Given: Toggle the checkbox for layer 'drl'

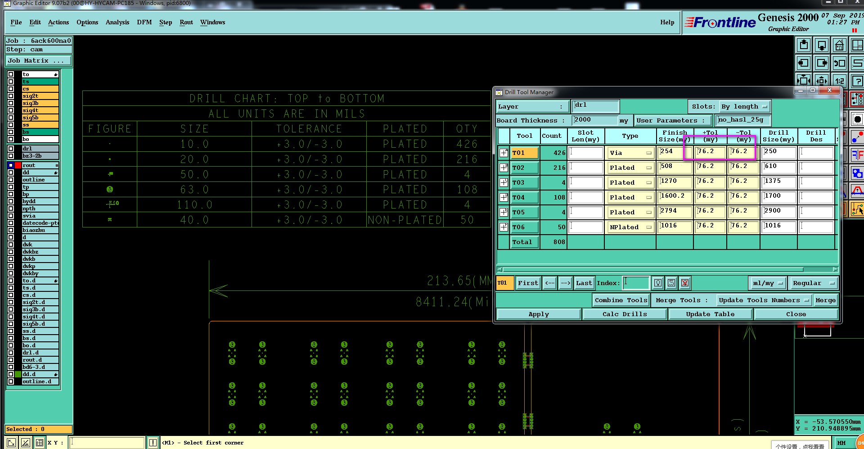Looking at the screenshot, I should click(11, 149).
